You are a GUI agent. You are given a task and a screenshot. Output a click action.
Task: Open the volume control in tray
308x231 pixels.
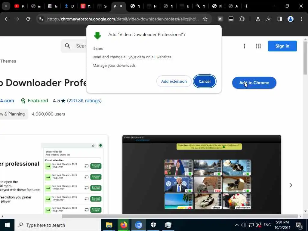(244, 225)
